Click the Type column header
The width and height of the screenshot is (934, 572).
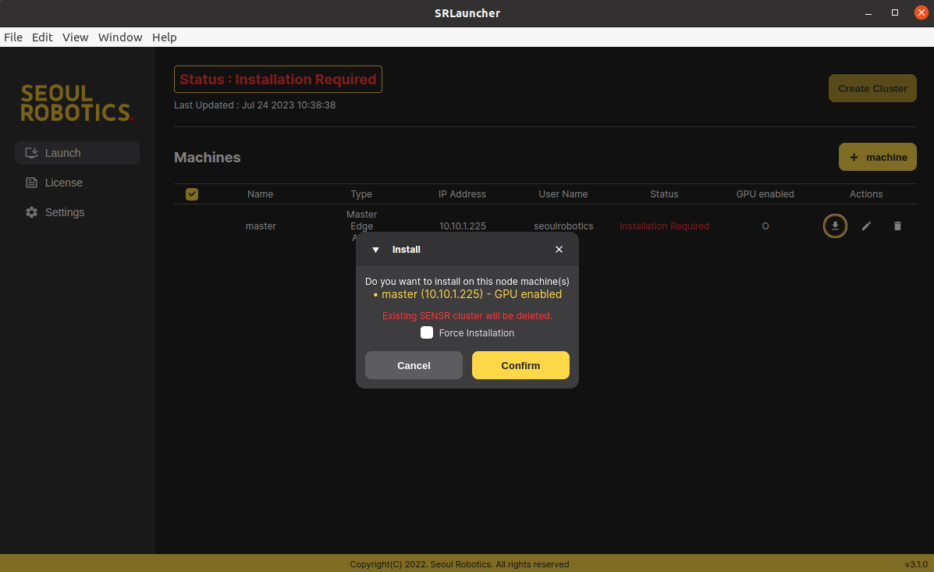pos(361,194)
